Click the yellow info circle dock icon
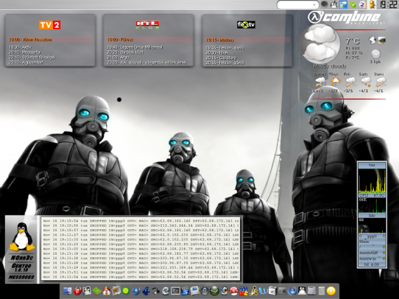Viewport: 399px width, 299px height. click(331, 291)
